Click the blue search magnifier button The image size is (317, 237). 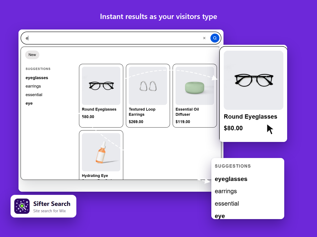[x=215, y=38]
